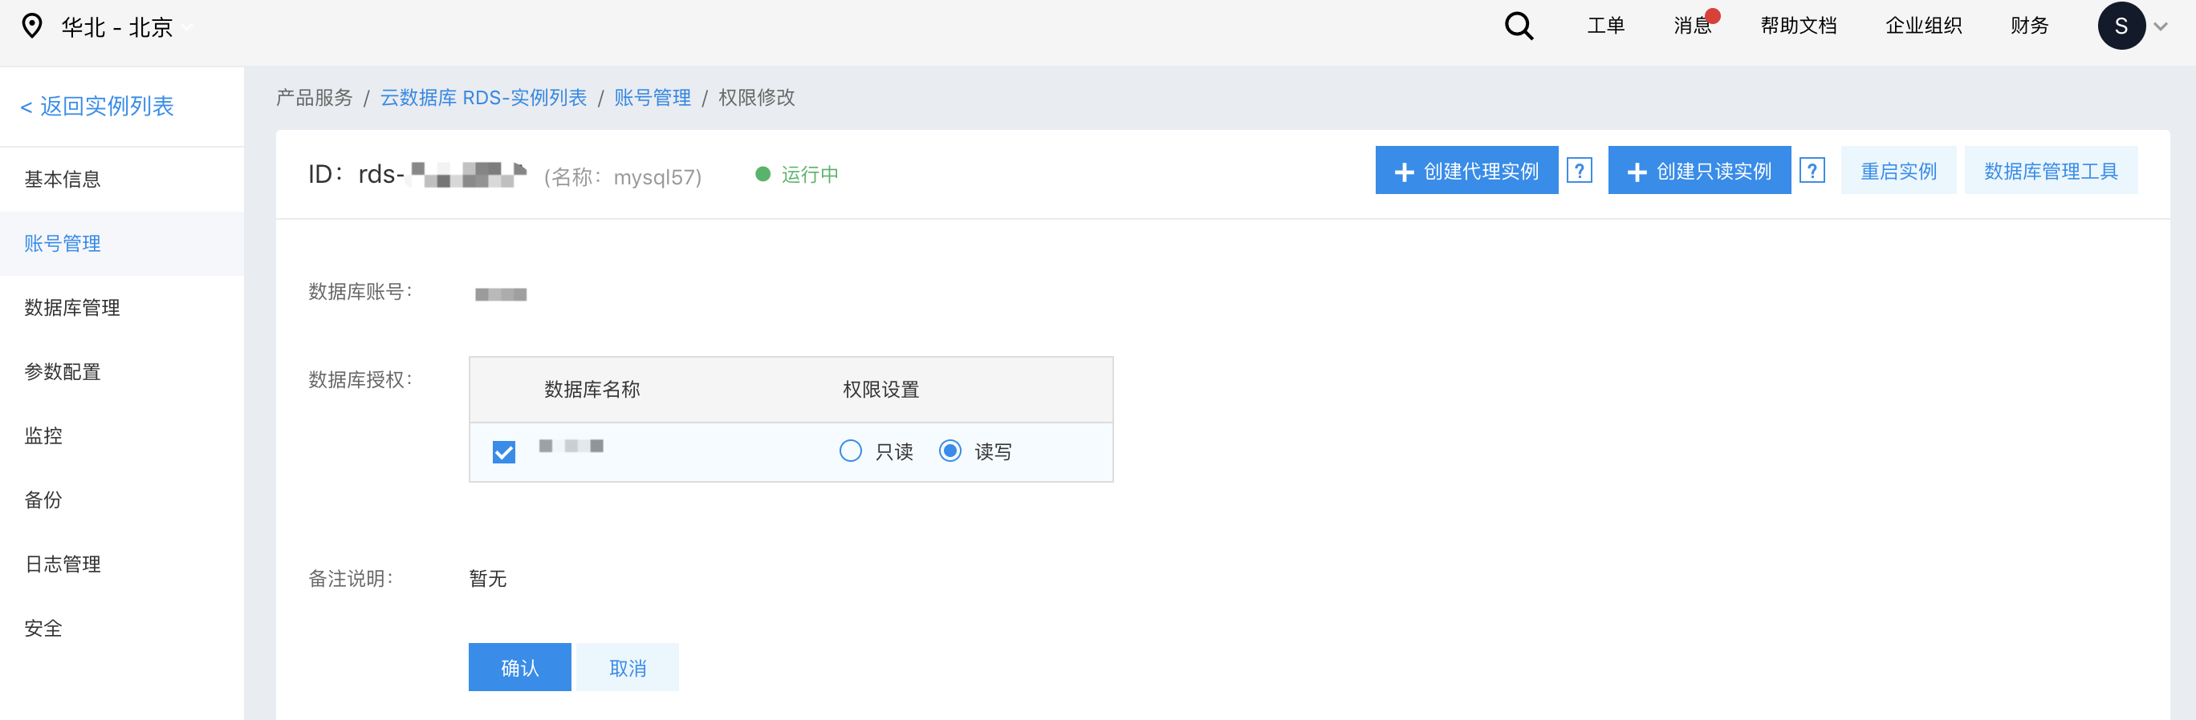
Task: Uncheck the database authorization checkbox
Action: point(504,451)
